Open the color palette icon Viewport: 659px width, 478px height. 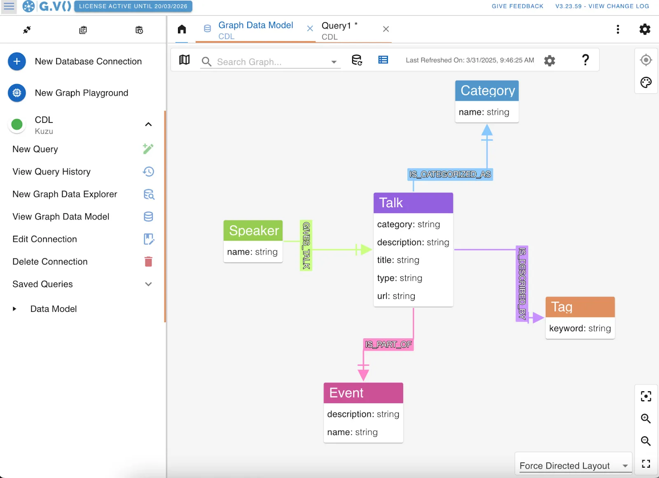pos(646,82)
